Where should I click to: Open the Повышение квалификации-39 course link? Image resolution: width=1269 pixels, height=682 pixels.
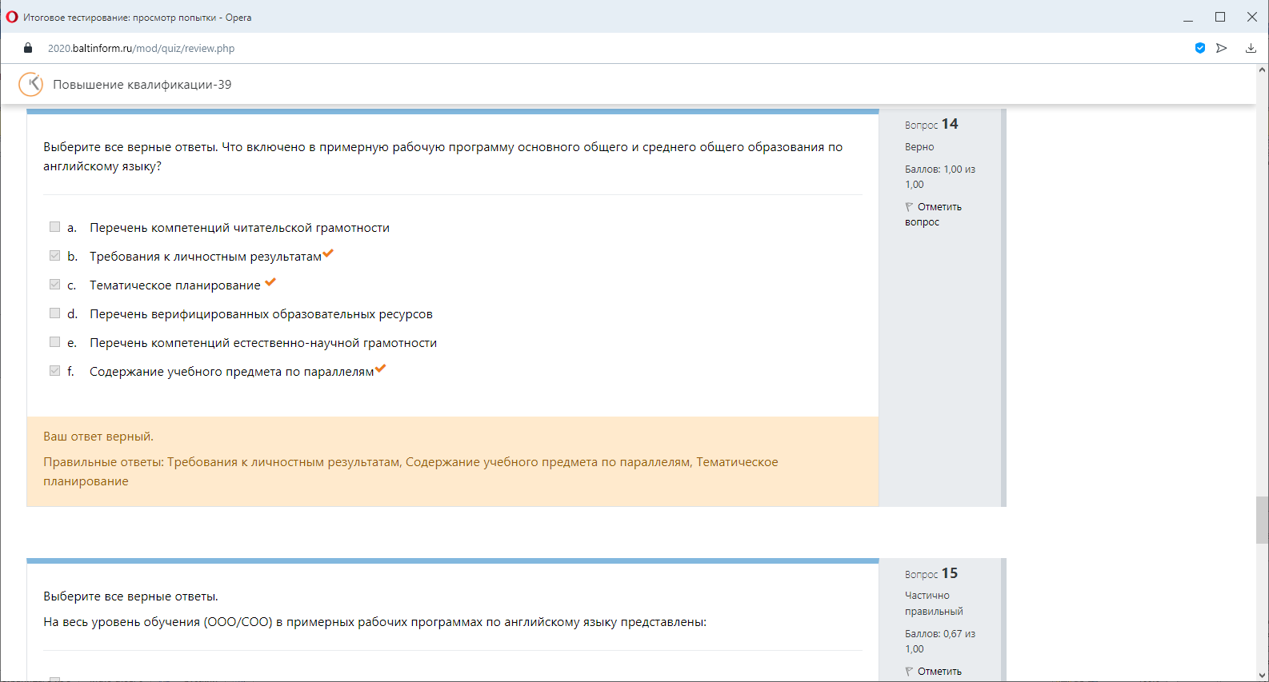point(142,85)
